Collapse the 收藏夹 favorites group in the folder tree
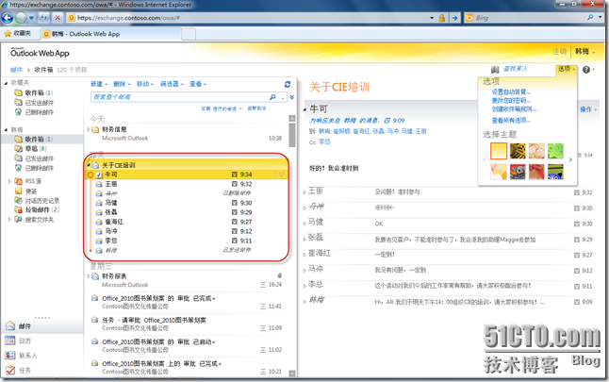The height and width of the screenshot is (382, 609). point(7,83)
